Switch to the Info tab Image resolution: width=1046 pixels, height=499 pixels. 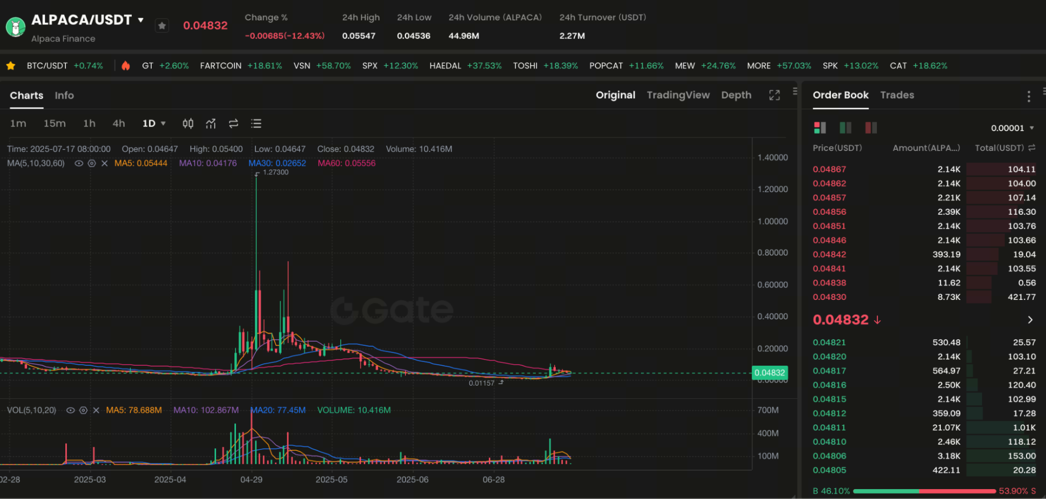64,96
